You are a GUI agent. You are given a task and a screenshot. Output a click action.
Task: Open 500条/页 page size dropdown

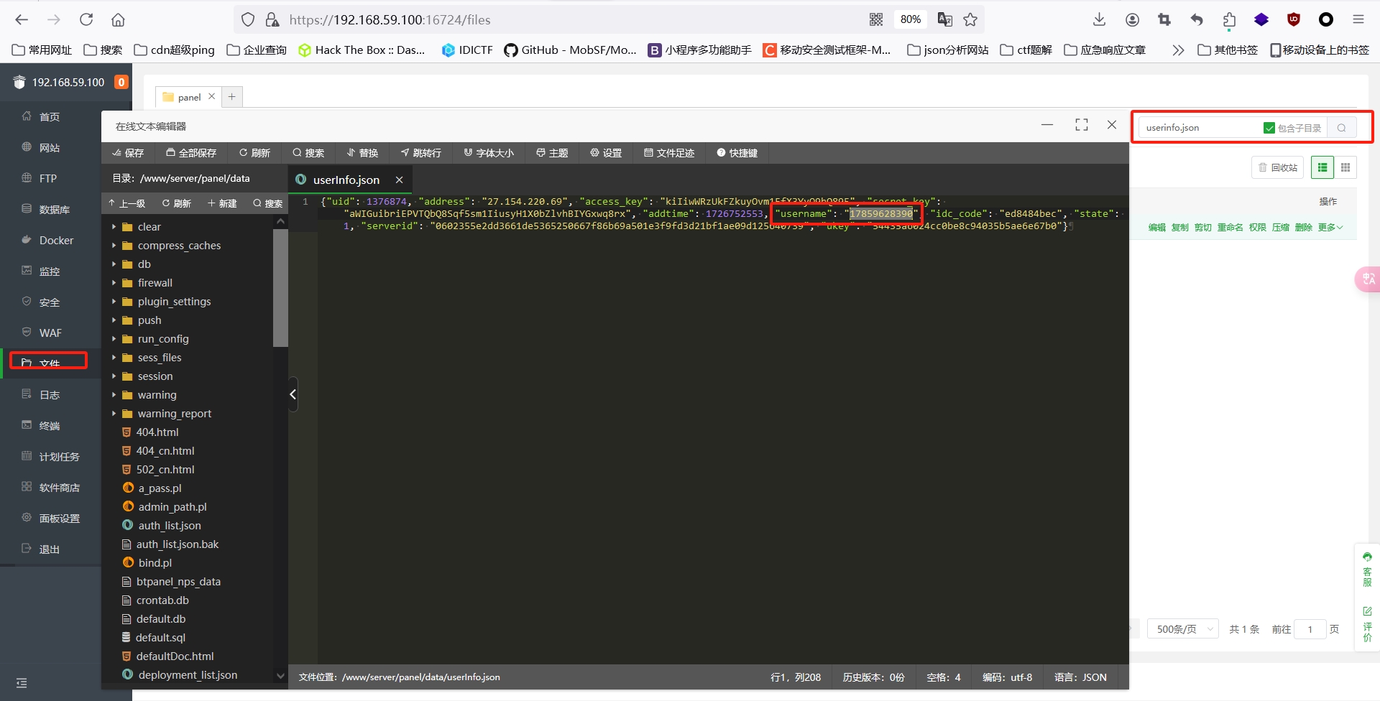pyautogui.click(x=1183, y=629)
